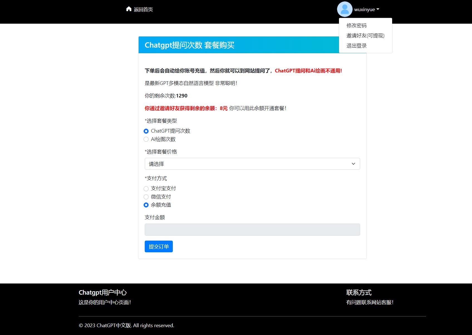Click the 支付金额 amount field
This screenshot has height=335, width=472.
(x=252, y=229)
